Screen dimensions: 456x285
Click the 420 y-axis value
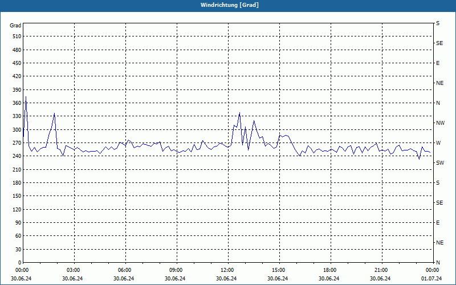click(x=17, y=76)
